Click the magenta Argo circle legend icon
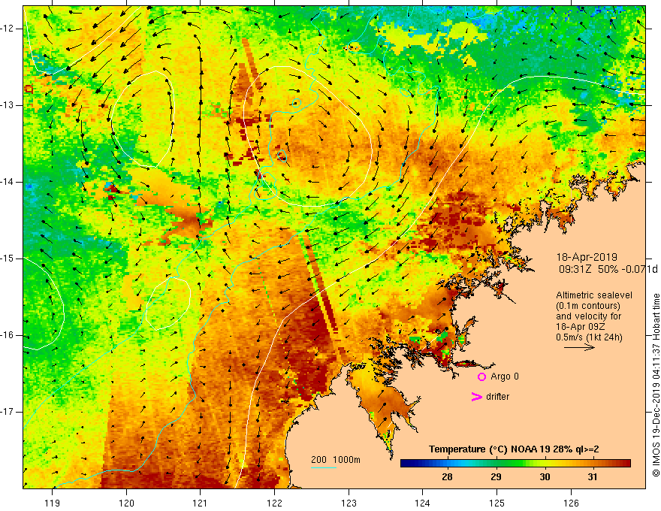The image size is (661, 511). pos(481,377)
